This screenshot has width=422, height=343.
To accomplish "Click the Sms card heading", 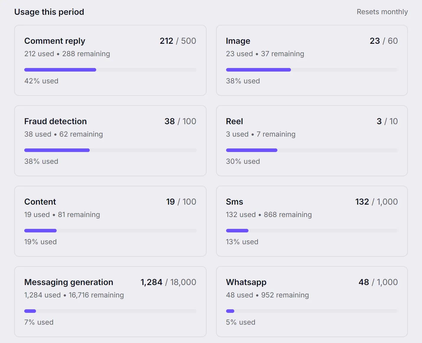I will (x=234, y=202).
